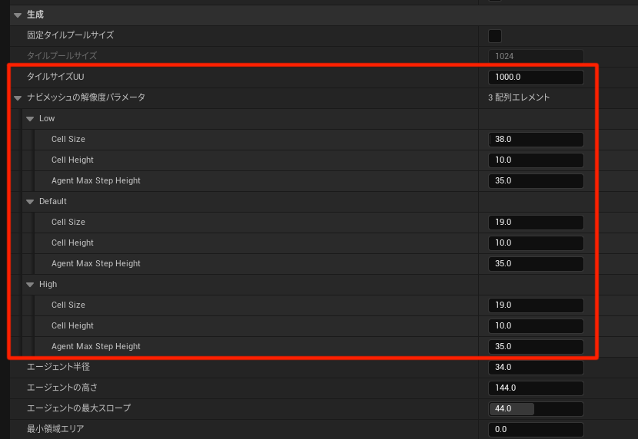Collapse the Low resolution group
The height and width of the screenshot is (439, 638).
click(x=30, y=118)
